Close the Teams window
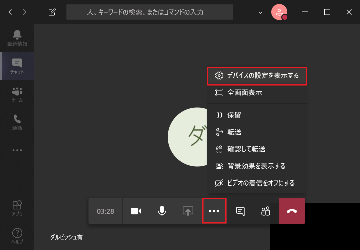Viewport: 360px width, 250px height. click(349, 12)
